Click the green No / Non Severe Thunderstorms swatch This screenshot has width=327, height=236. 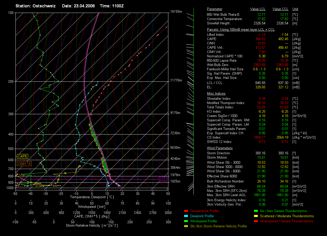[x=256, y=211]
